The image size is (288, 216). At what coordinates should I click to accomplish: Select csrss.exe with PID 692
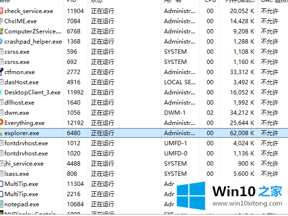click(17, 62)
